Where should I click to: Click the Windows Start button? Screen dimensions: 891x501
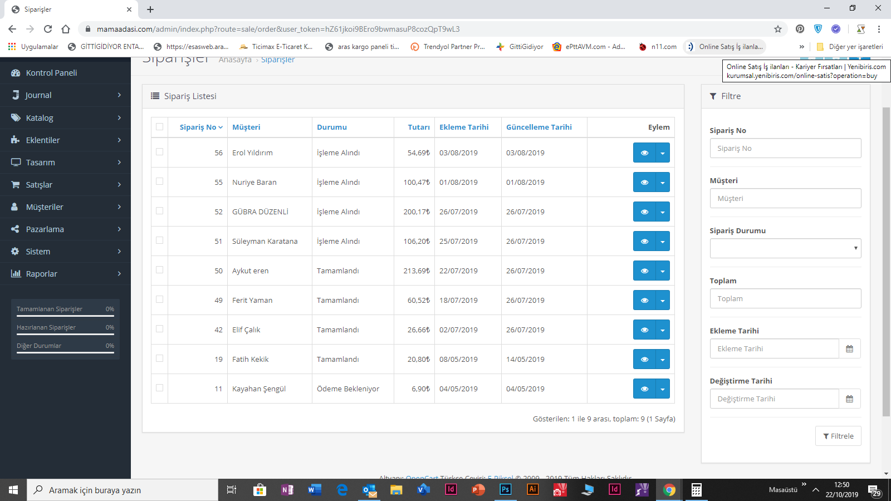13,490
